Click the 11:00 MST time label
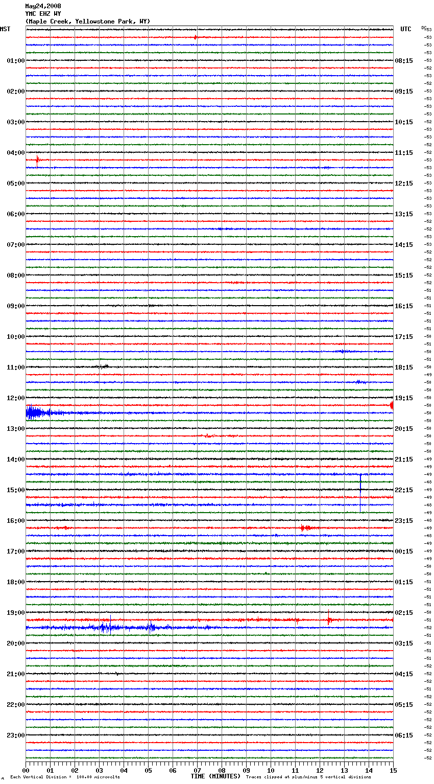 [16, 367]
